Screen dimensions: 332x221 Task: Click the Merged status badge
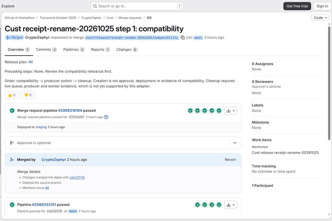[14, 37]
